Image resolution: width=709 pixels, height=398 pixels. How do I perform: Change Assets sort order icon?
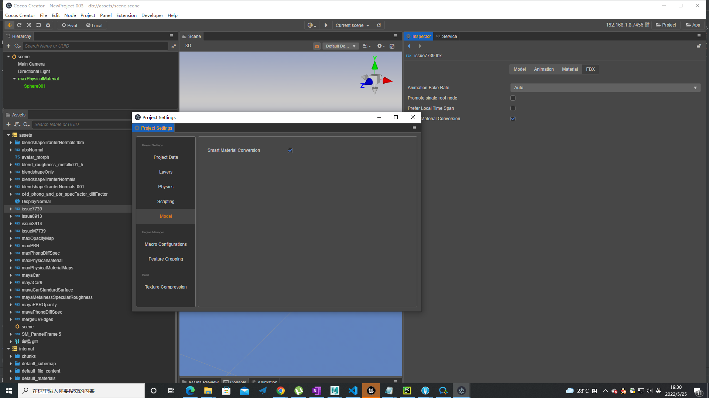pos(17,124)
